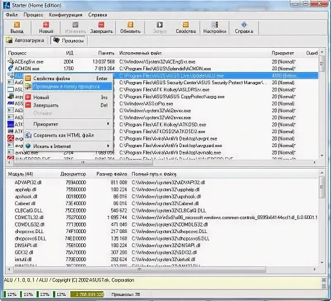331x301 pixels.
Task: Select the COMCTL32.dll module row
Action: click(x=162, y=217)
